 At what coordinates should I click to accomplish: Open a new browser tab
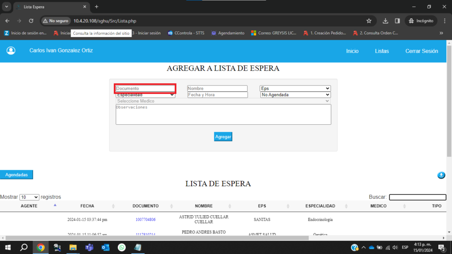[97, 7]
